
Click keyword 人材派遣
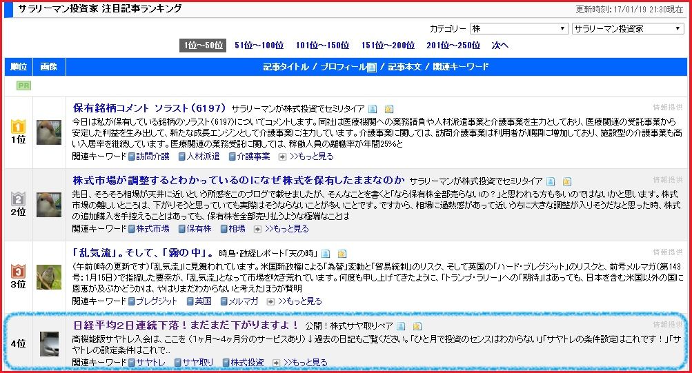(x=203, y=156)
